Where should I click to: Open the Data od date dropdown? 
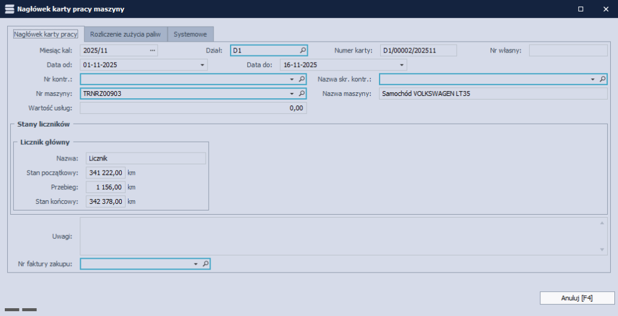click(203, 65)
